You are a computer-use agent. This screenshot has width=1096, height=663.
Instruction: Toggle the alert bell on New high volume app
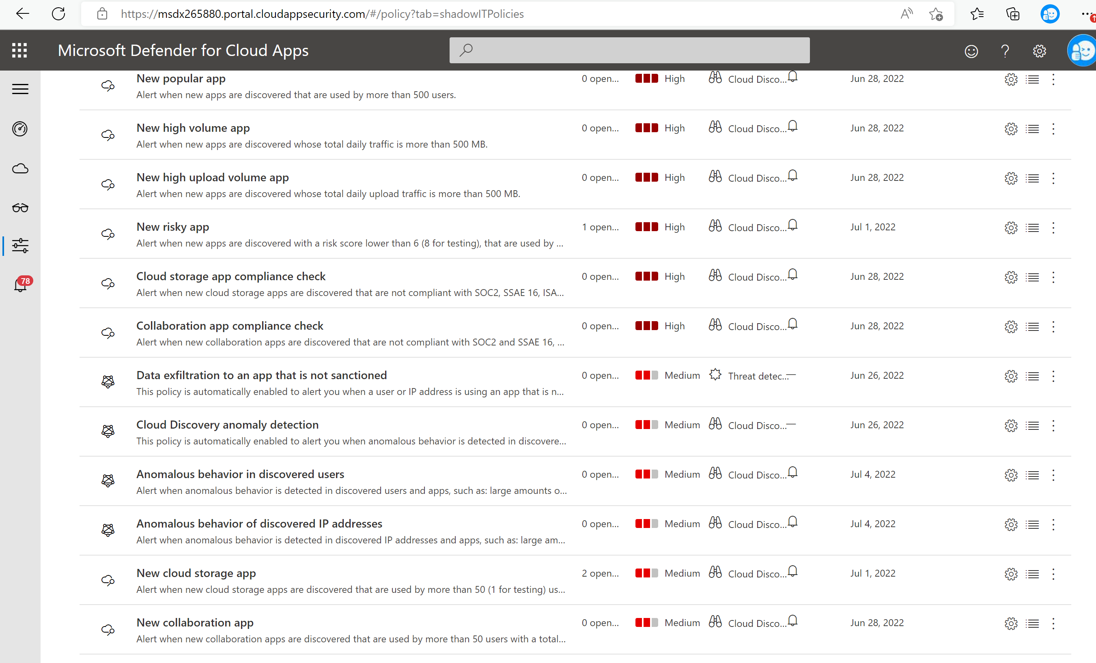pyautogui.click(x=792, y=125)
